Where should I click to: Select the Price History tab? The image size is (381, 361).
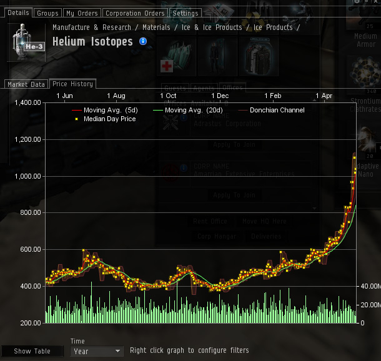click(72, 84)
